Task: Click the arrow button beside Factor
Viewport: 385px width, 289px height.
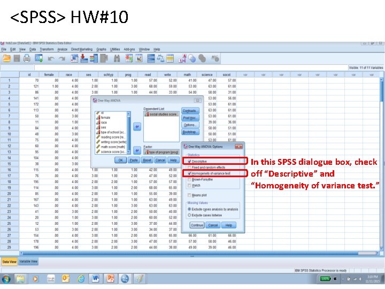Action: coord(137,150)
